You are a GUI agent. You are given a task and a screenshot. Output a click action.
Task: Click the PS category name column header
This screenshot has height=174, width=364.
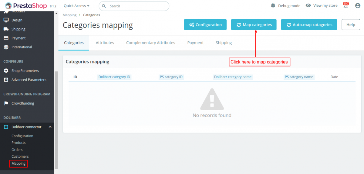tap(299, 77)
